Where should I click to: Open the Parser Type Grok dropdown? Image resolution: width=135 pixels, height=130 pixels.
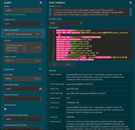pyautogui.click(x=23, y=24)
